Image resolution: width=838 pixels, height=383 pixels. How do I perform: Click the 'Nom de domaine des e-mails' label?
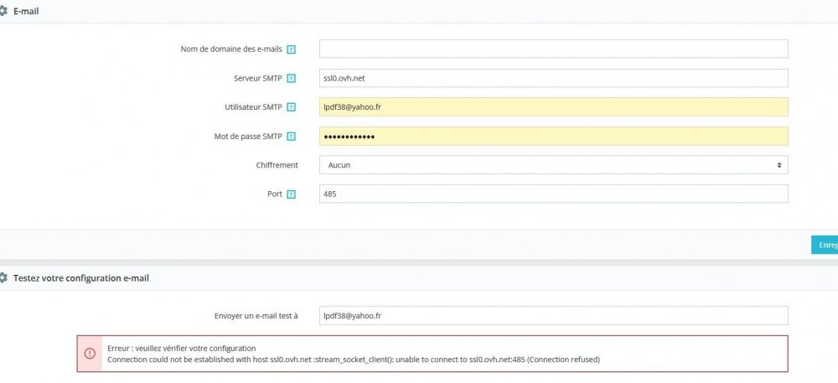point(231,49)
